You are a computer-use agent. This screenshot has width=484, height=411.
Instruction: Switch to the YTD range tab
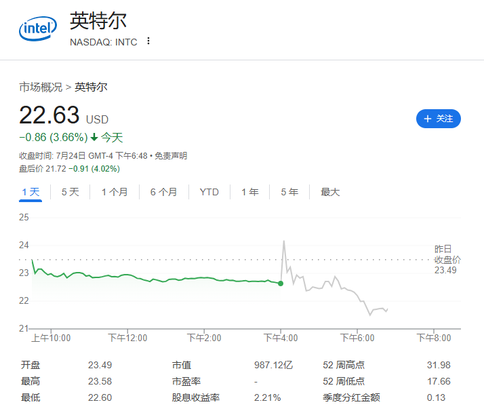[209, 192]
